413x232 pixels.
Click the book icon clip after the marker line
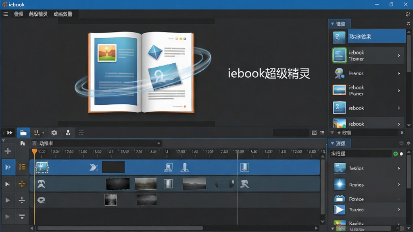point(244,167)
